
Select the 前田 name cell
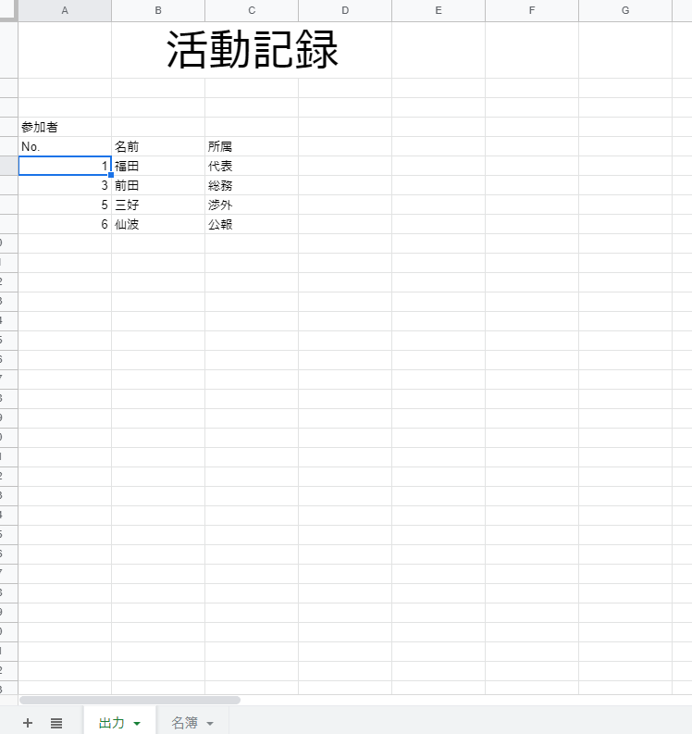[x=158, y=185]
